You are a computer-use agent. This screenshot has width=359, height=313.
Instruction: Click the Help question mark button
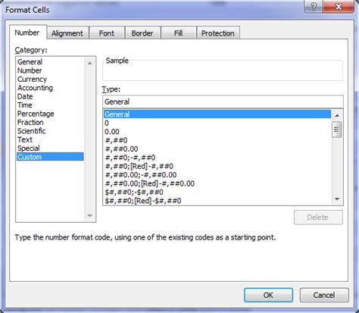coord(314,7)
